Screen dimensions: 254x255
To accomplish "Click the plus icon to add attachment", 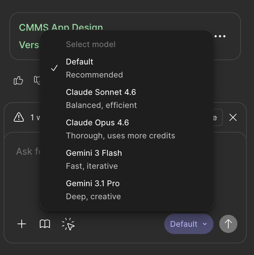I will tap(22, 224).
